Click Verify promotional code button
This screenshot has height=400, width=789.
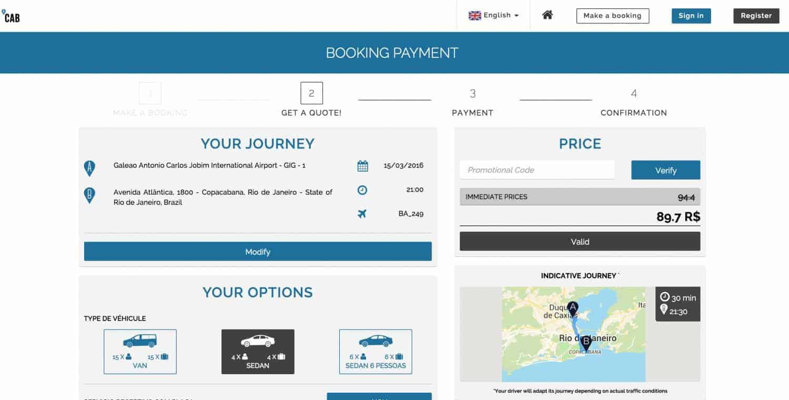point(665,170)
